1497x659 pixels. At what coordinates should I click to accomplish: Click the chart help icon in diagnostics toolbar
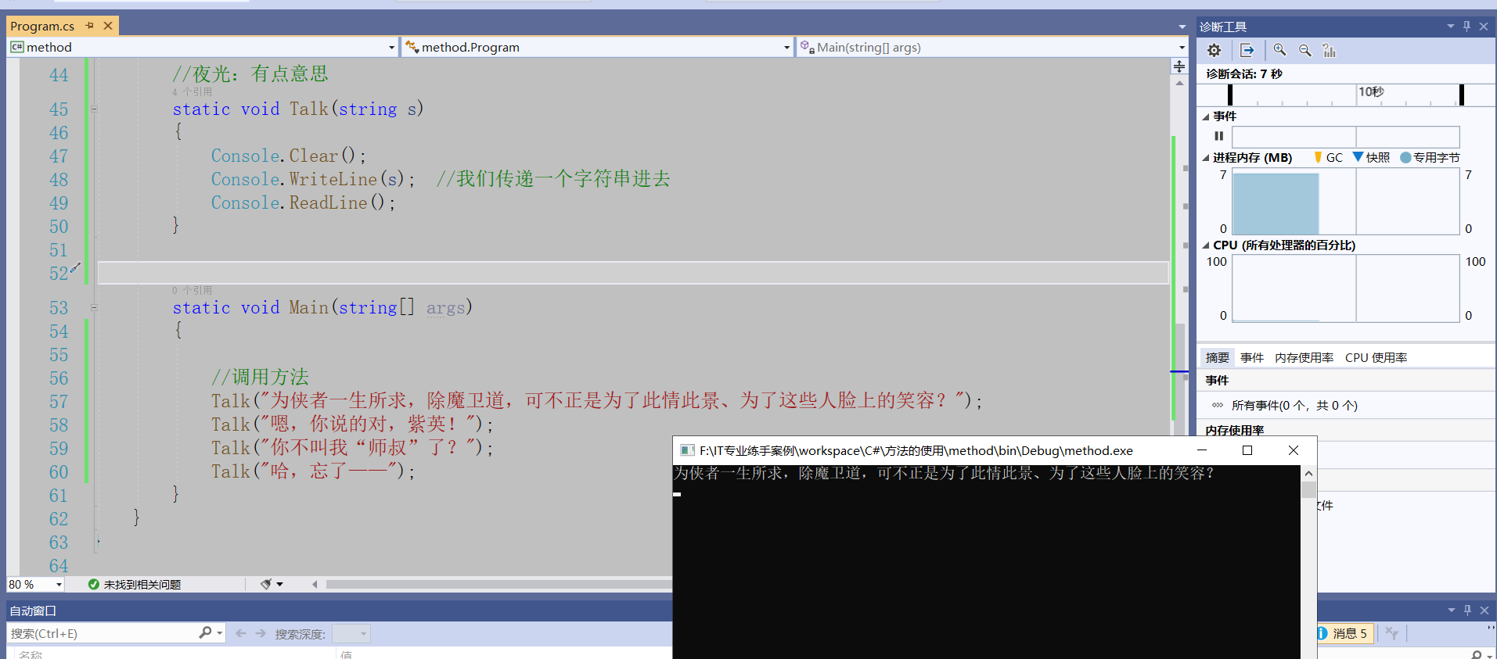coord(1329,50)
